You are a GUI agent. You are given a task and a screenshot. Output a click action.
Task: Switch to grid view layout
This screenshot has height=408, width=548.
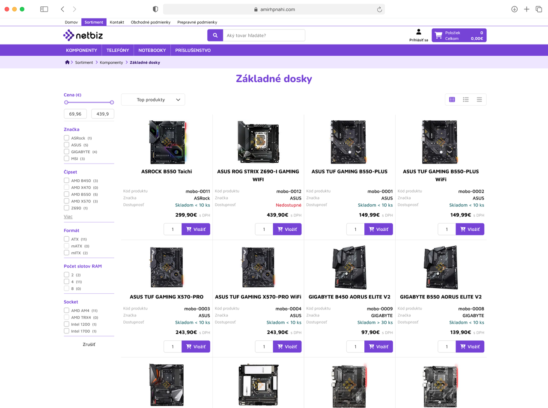coord(452,100)
